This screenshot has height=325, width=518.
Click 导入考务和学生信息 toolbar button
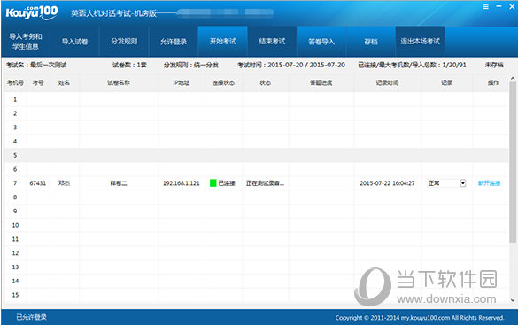pos(26,42)
